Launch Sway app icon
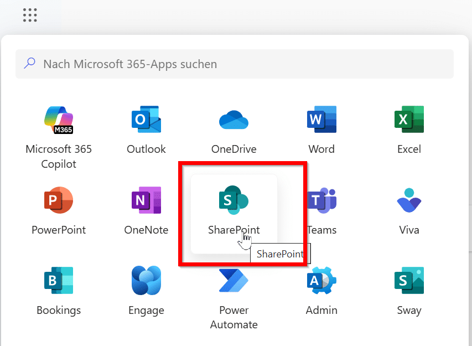The height and width of the screenshot is (346, 472). pos(409,280)
